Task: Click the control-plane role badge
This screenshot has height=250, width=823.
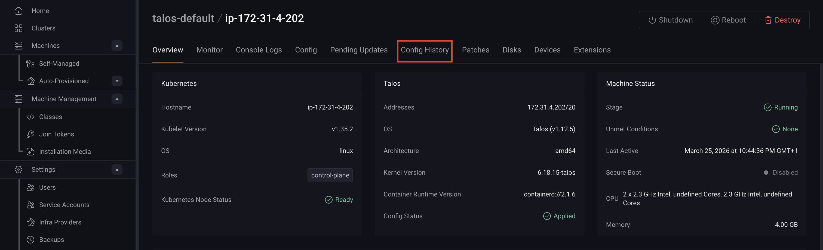Action: [330, 175]
